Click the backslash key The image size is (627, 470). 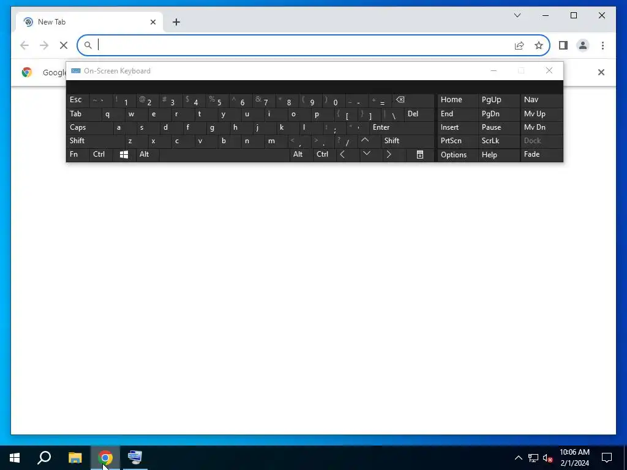pyautogui.click(x=392, y=114)
